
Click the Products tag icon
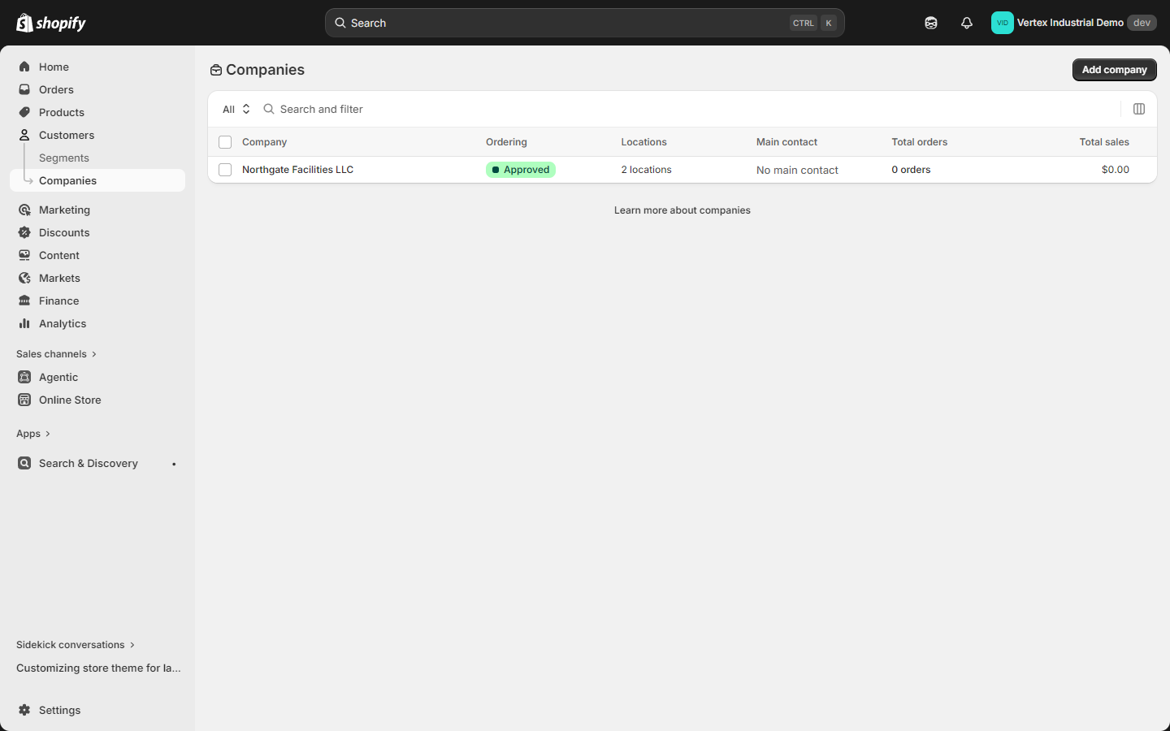point(24,112)
